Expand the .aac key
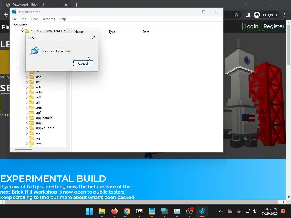 [27, 77]
